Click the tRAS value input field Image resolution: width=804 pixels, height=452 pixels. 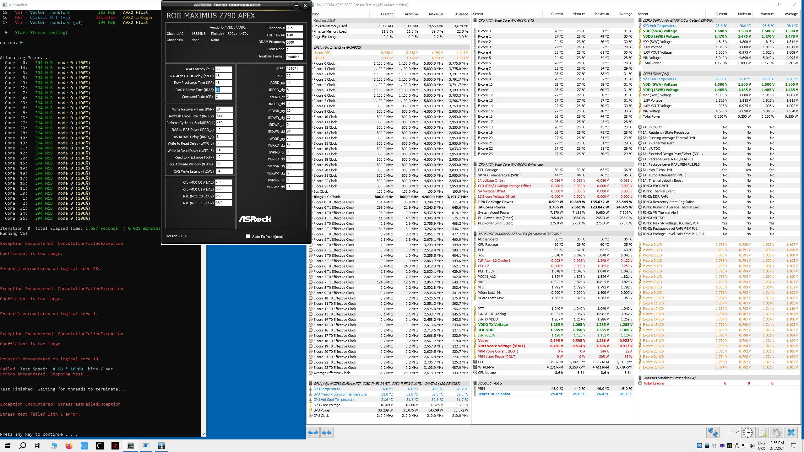tap(223, 90)
